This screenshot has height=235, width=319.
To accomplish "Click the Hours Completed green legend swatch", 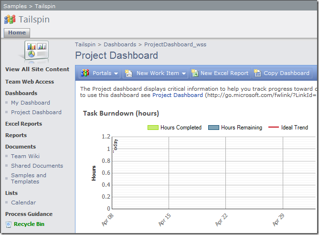I will pos(153,128).
